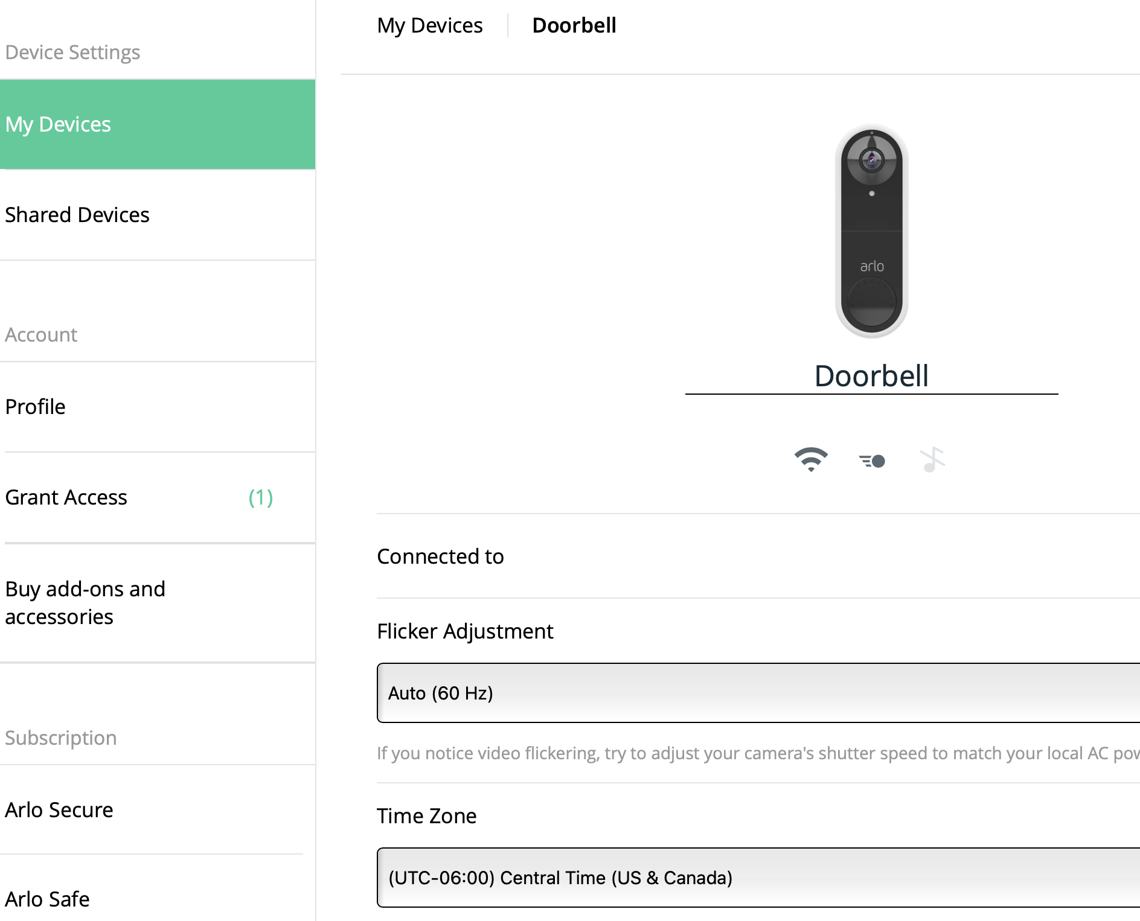Click the Grant Access count badge
The height and width of the screenshot is (921, 1140).
point(261,497)
